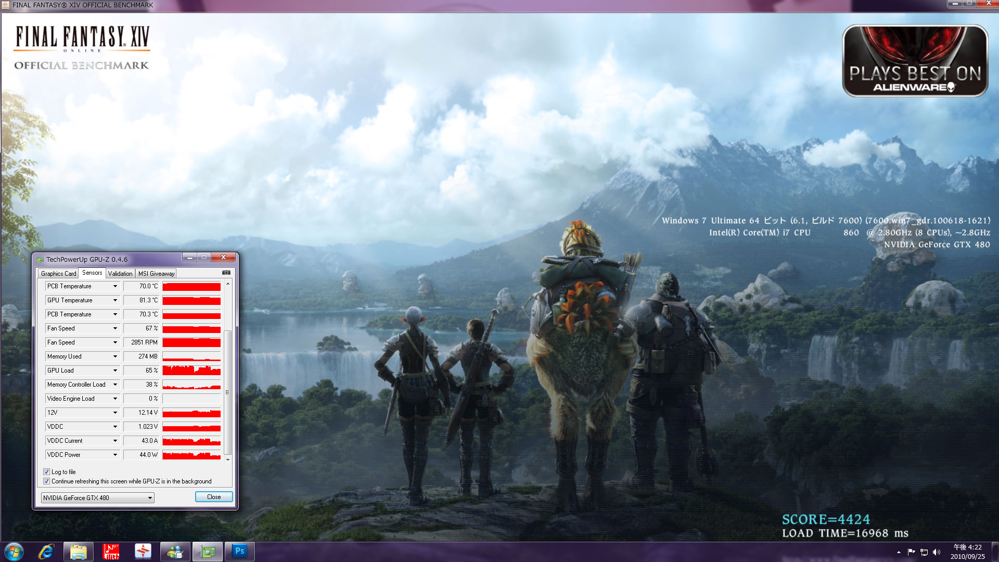Click the 12V reading 12.14 V
The image size is (999, 562).
[141, 413]
